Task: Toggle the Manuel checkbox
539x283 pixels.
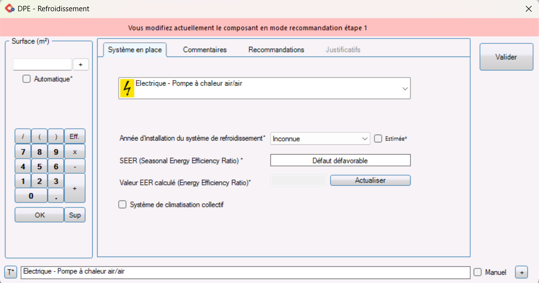Action: 477,272
